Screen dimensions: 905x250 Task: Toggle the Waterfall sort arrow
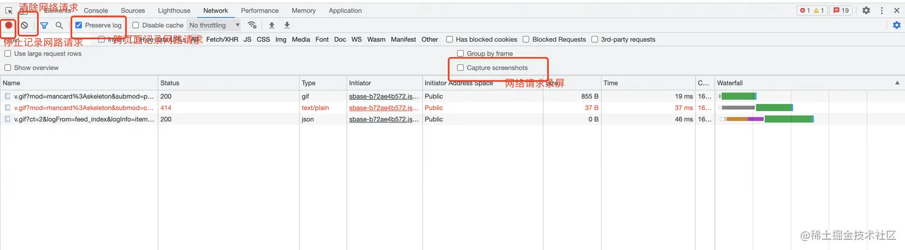coord(897,83)
